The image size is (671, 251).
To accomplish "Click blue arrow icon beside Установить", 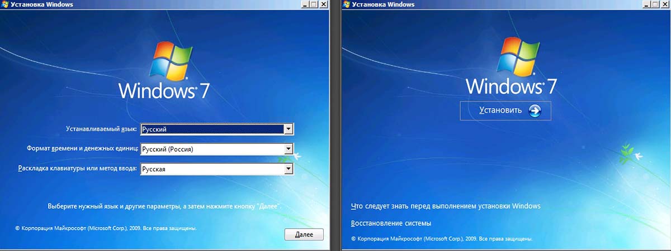I will click(535, 110).
